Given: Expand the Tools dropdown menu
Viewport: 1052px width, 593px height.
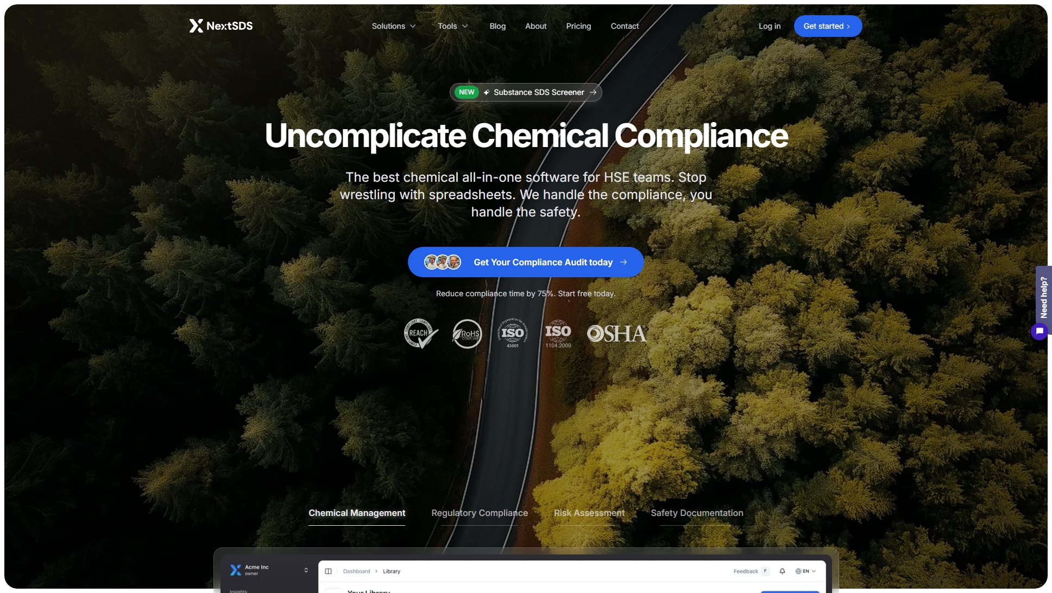Looking at the screenshot, I should [x=452, y=26].
